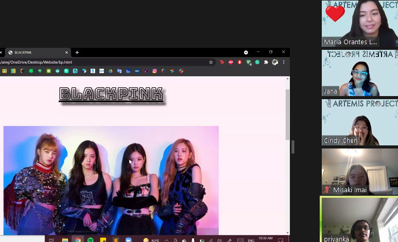The image size is (398, 242).
Task: Open the 83°F weather widget
Action: 151,240
